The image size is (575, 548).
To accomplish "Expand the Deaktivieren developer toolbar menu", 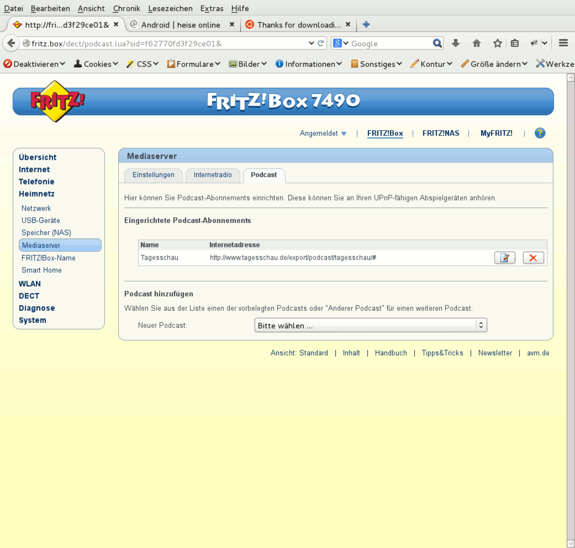I will (x=34, y=64).
